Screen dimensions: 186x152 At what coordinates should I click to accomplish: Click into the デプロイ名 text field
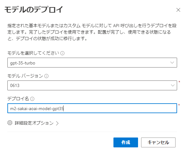[117, 108]
